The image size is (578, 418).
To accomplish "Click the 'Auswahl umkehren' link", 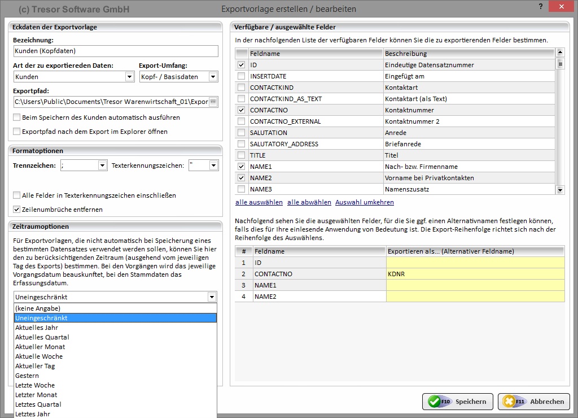I will click(364, 202).
